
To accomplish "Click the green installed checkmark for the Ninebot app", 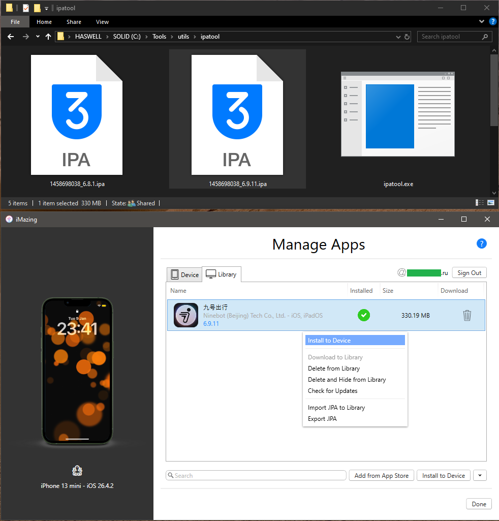I will point(364,315).
